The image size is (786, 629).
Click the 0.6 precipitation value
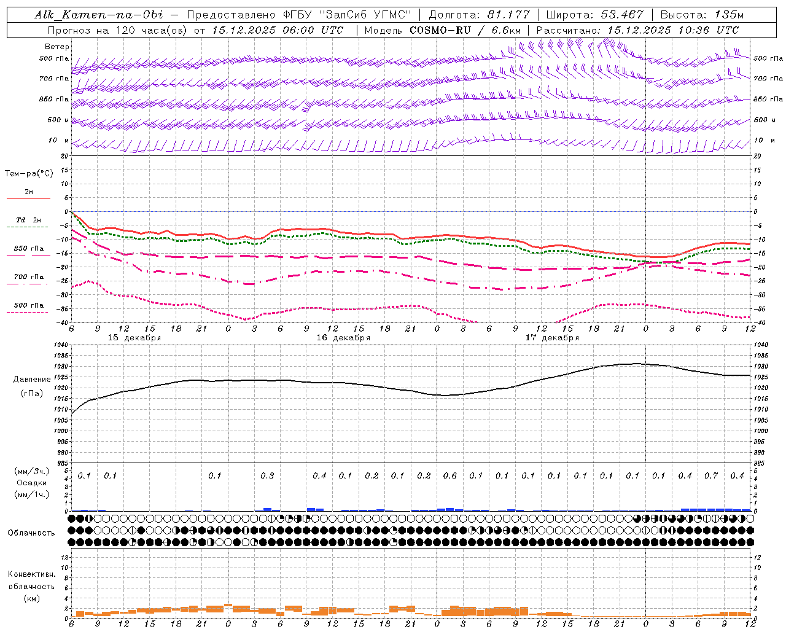coord(450,476)
